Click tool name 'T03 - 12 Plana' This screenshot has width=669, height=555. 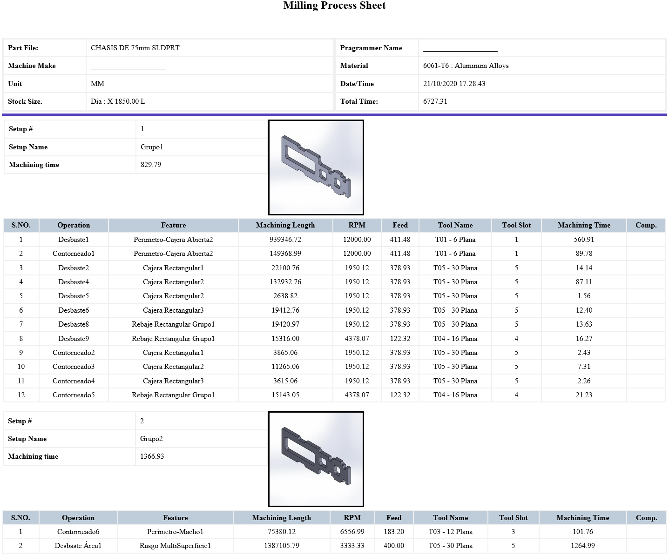450,532
